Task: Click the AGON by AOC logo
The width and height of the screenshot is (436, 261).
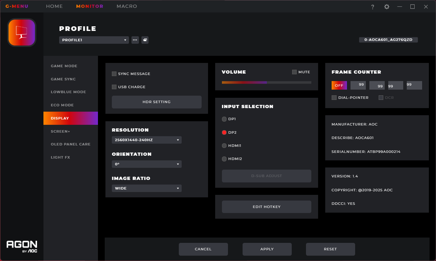Action: [22, 247]
